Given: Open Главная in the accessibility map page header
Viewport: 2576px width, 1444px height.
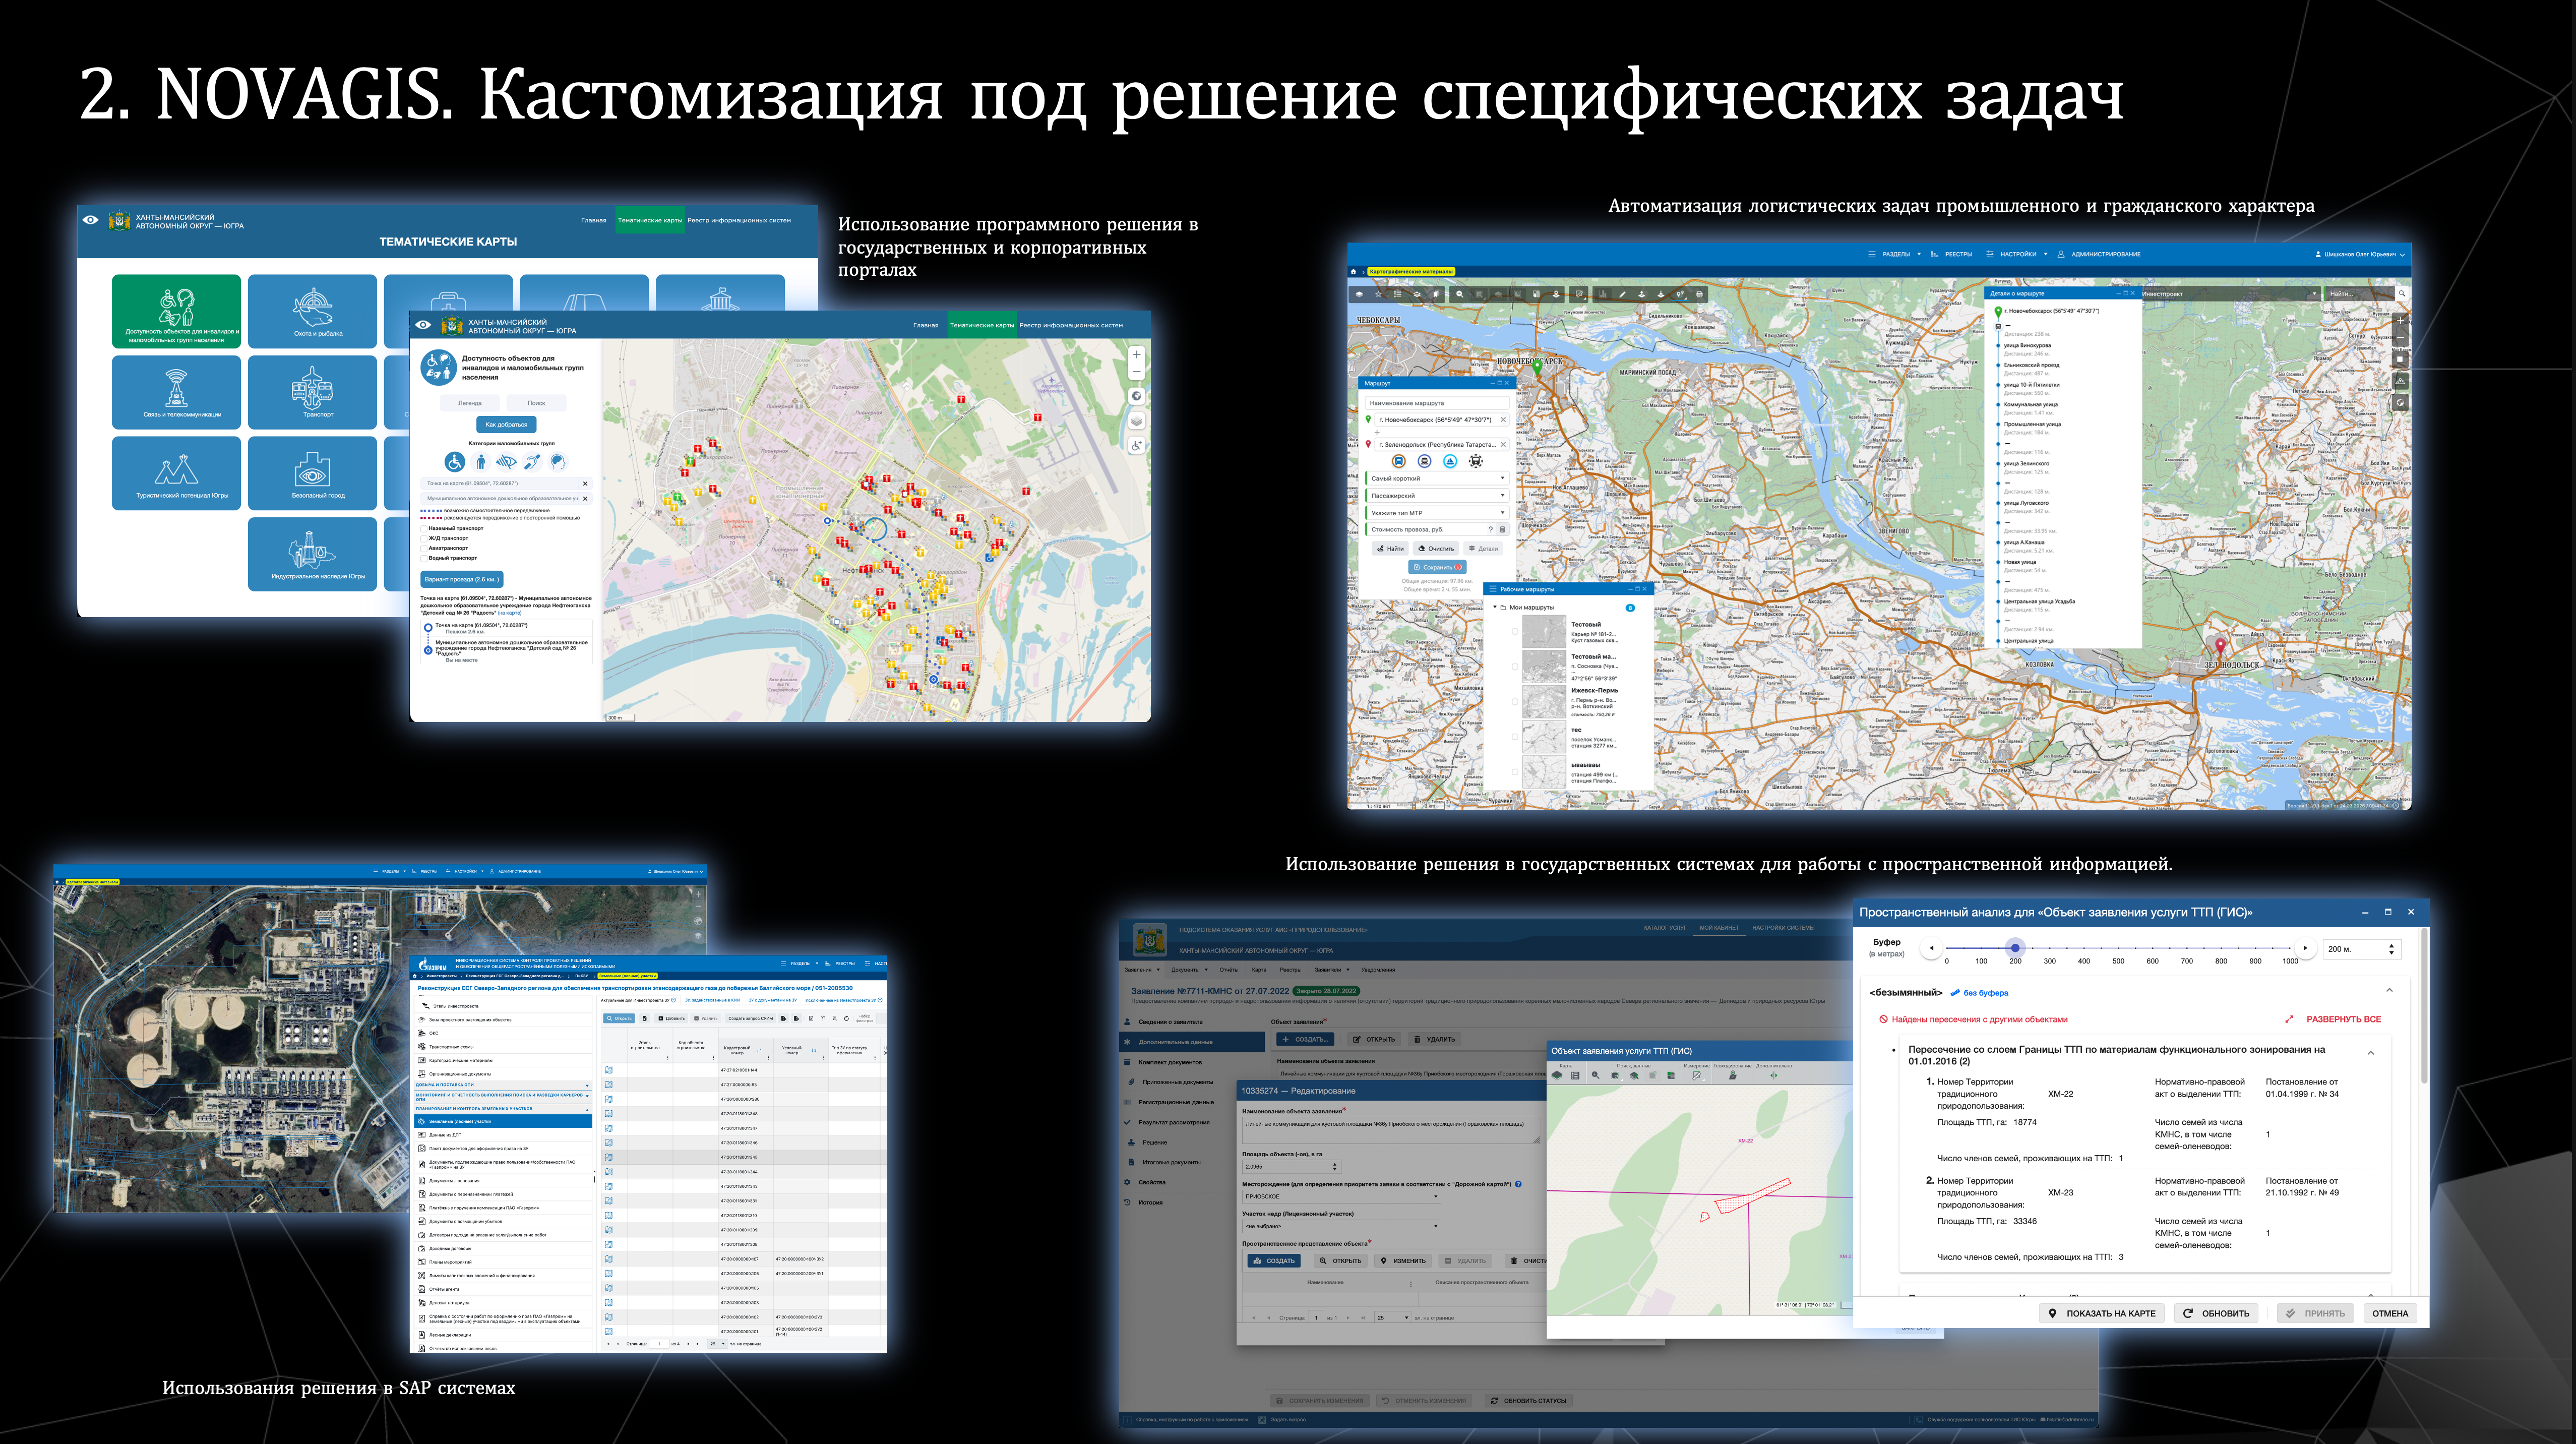Looking at the screenshot, I should click(x=926, y=325).
